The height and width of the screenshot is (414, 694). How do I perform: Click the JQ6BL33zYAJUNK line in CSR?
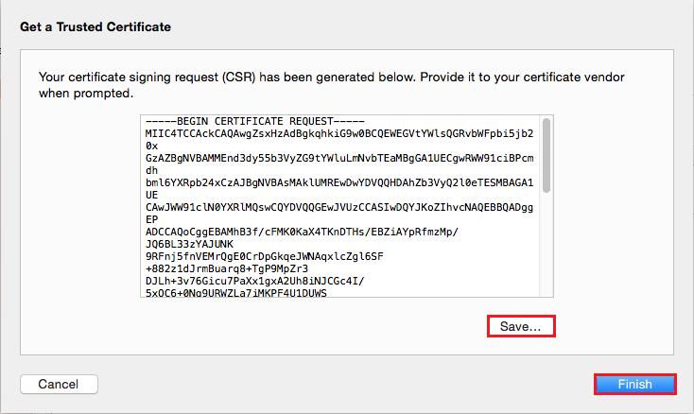coord(196,243)
